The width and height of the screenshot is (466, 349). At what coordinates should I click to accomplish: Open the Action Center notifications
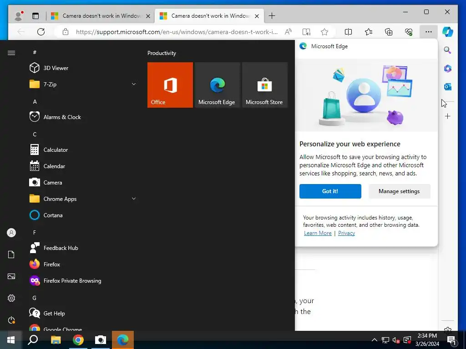coord(451,340)
